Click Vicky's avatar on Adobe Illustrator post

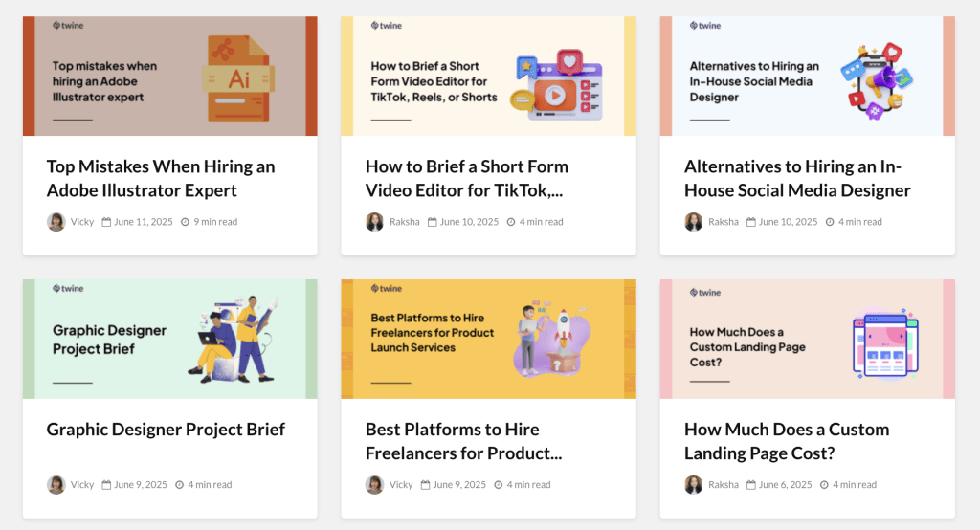[56, 222]
